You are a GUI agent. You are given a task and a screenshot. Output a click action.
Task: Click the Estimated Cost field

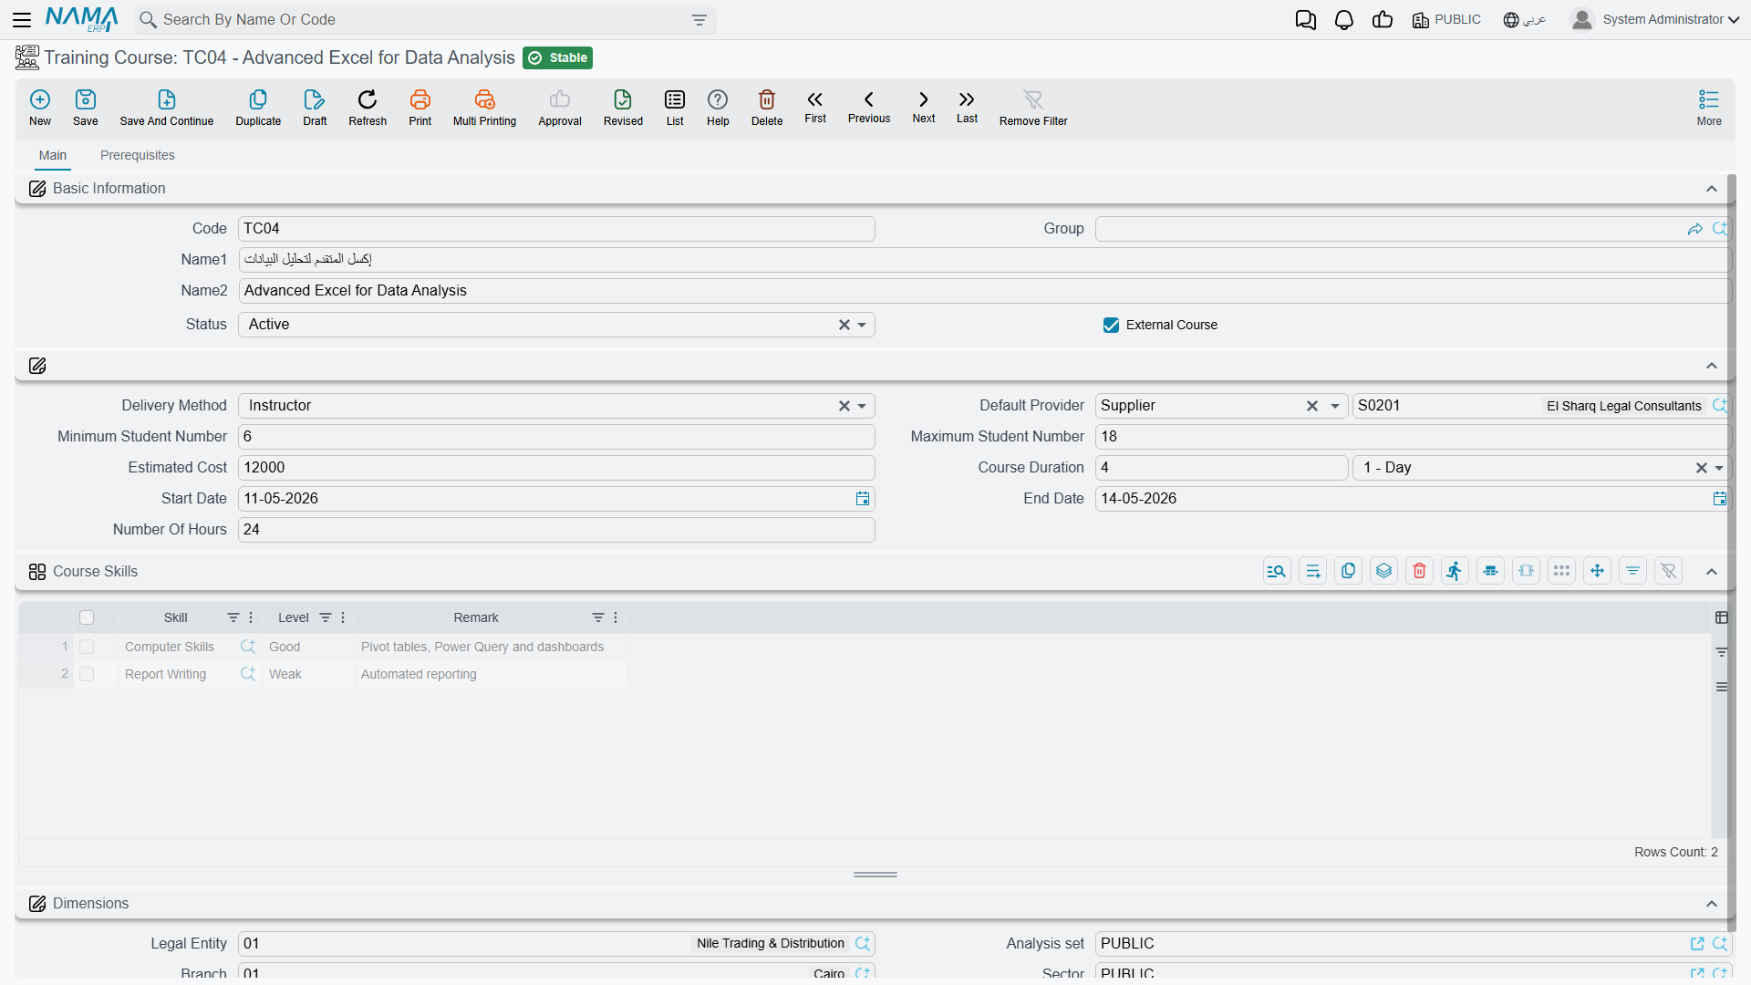pyautogui.click(x=556, y=468)
